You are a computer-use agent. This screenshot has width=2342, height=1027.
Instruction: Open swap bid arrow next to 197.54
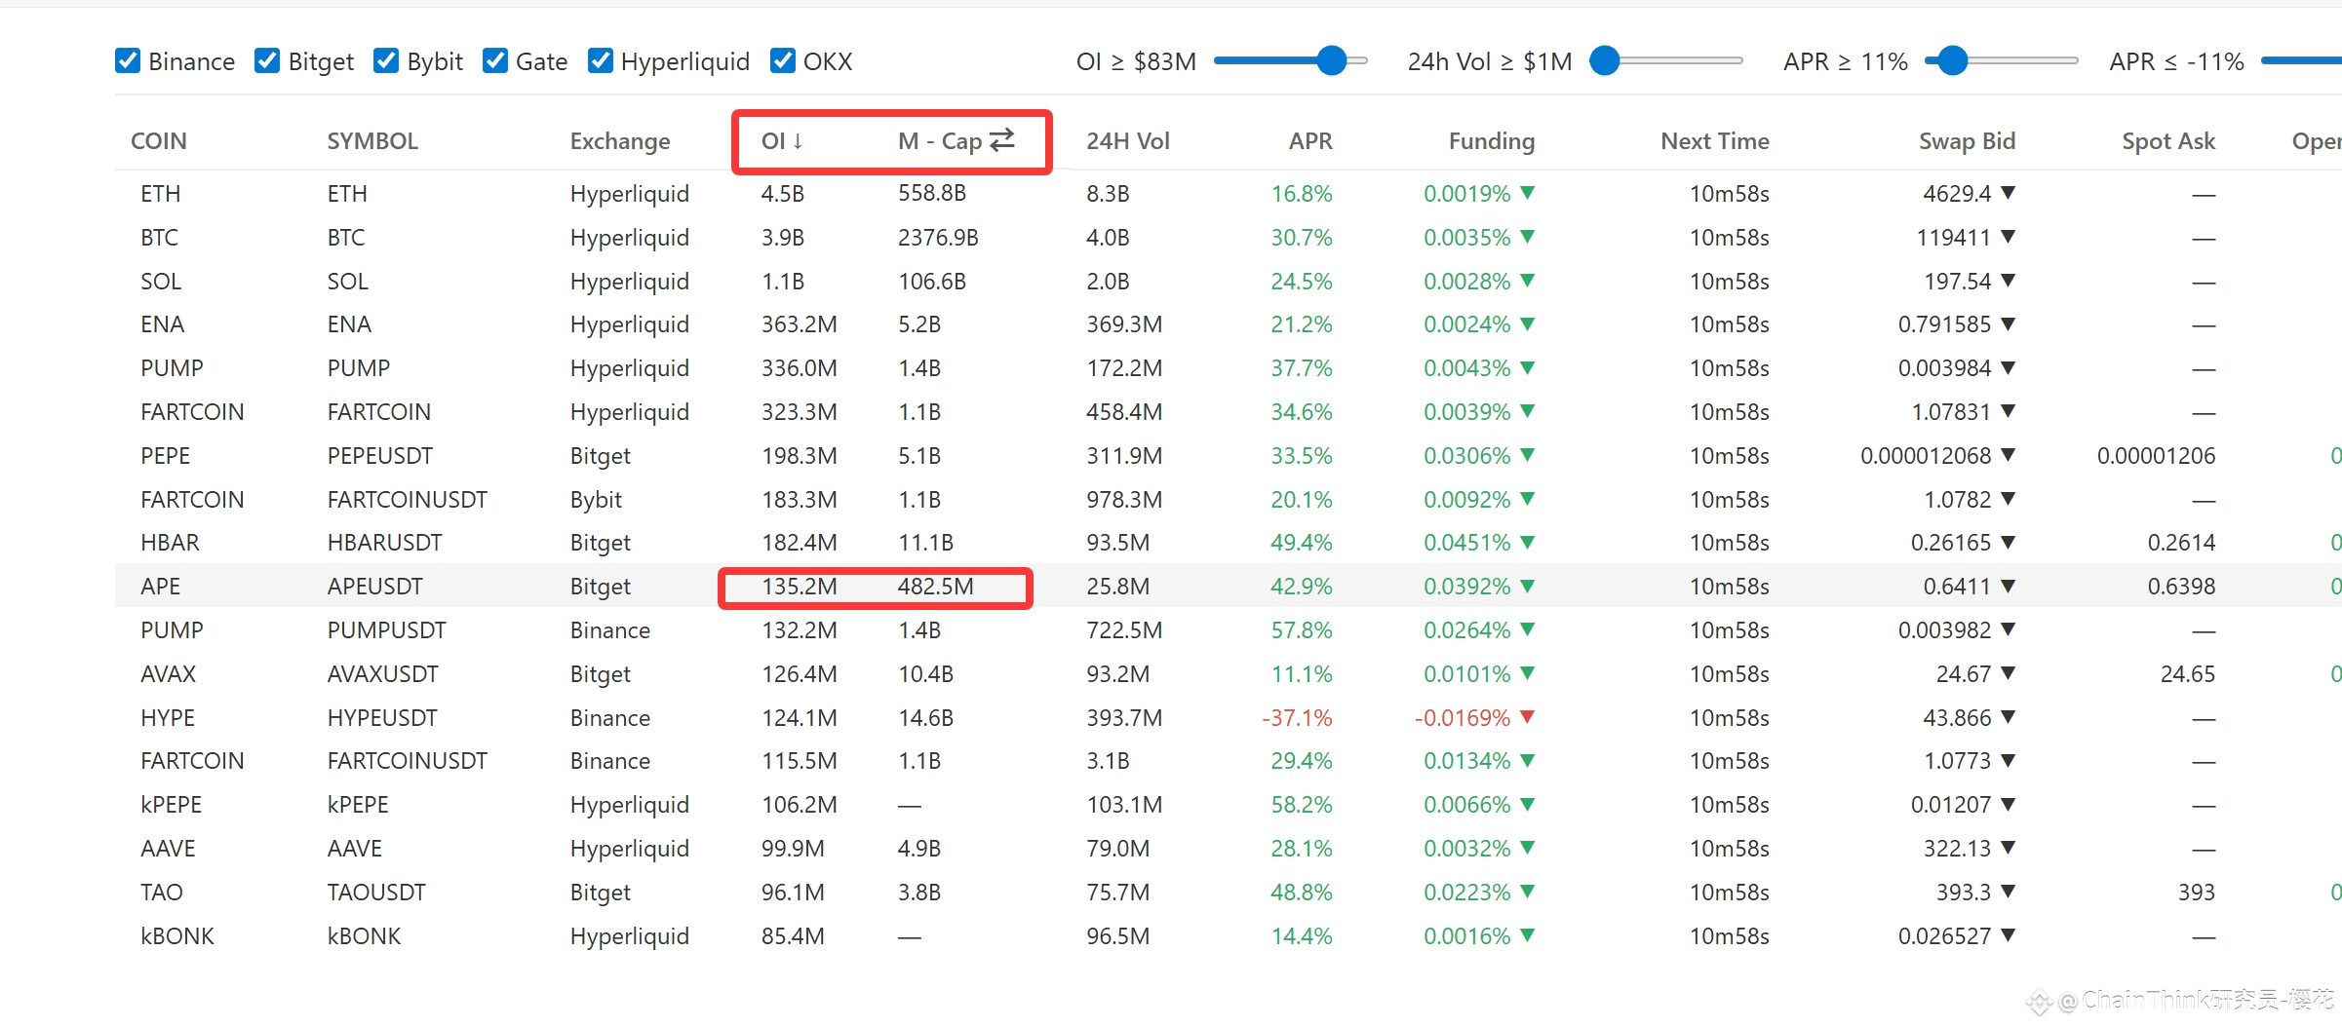coord(2008,281)
